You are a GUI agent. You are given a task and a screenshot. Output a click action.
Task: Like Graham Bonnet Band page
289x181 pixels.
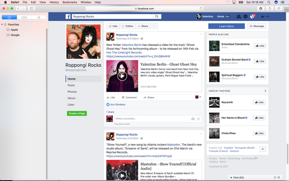(260, 61)
